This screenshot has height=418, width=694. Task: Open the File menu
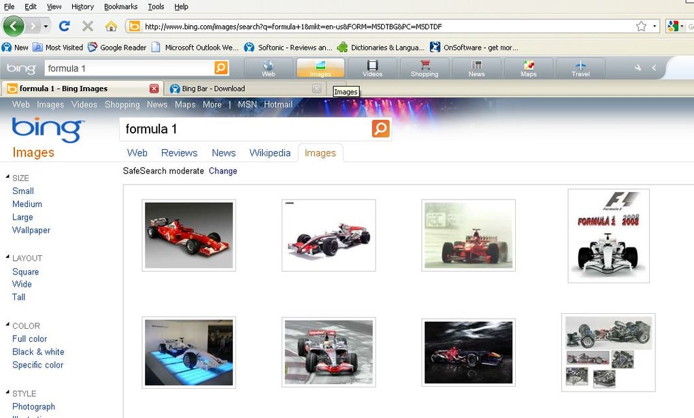click(9, 7)
